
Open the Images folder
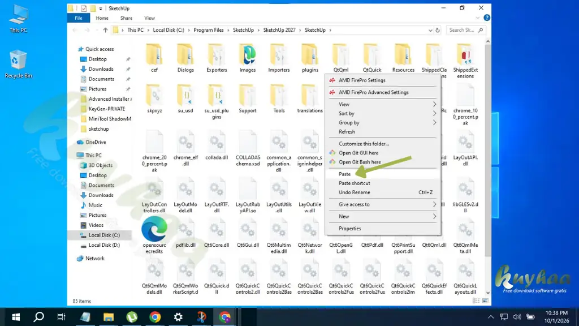(248, 58)
